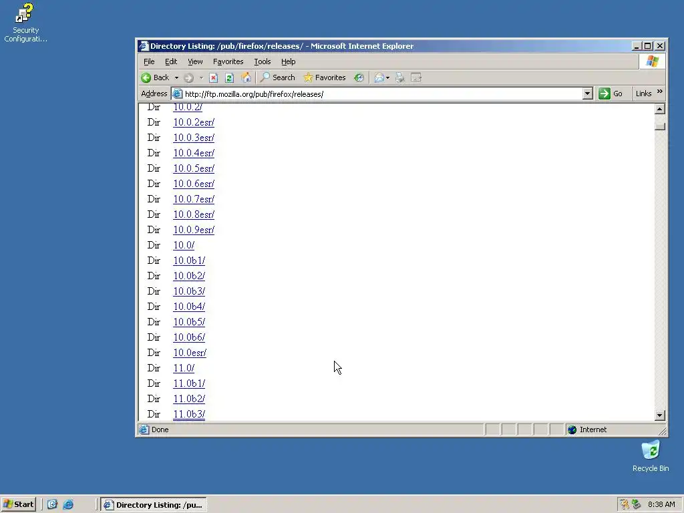Click the vertical scrollbar up arrow
684x513 pixels.
coord(660,109)
